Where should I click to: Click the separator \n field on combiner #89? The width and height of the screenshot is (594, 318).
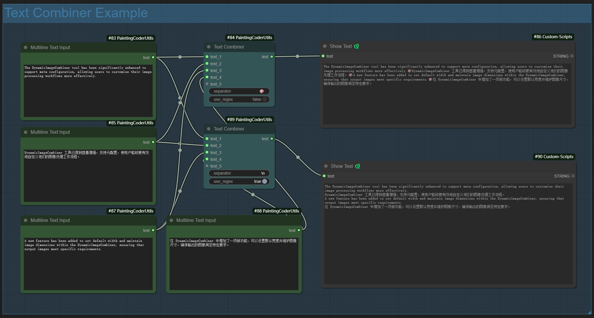[239, 173]
